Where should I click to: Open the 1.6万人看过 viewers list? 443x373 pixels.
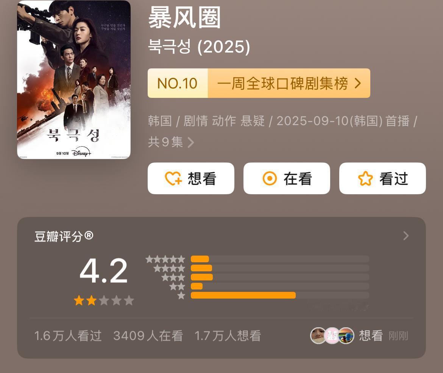68,336
